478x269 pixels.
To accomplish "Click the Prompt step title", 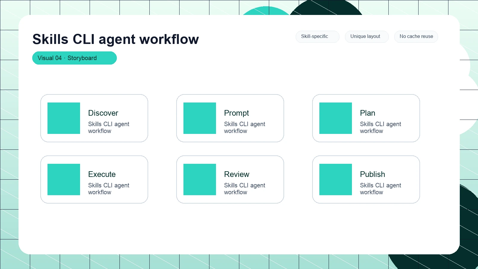I will [x=236, y=113].
